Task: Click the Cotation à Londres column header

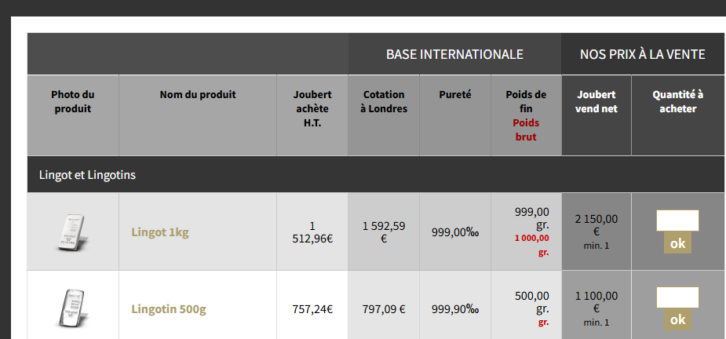Action: tap(384, 101)
